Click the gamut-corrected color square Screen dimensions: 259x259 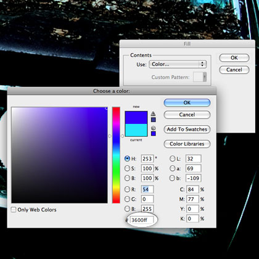click(x=154, y=120)
